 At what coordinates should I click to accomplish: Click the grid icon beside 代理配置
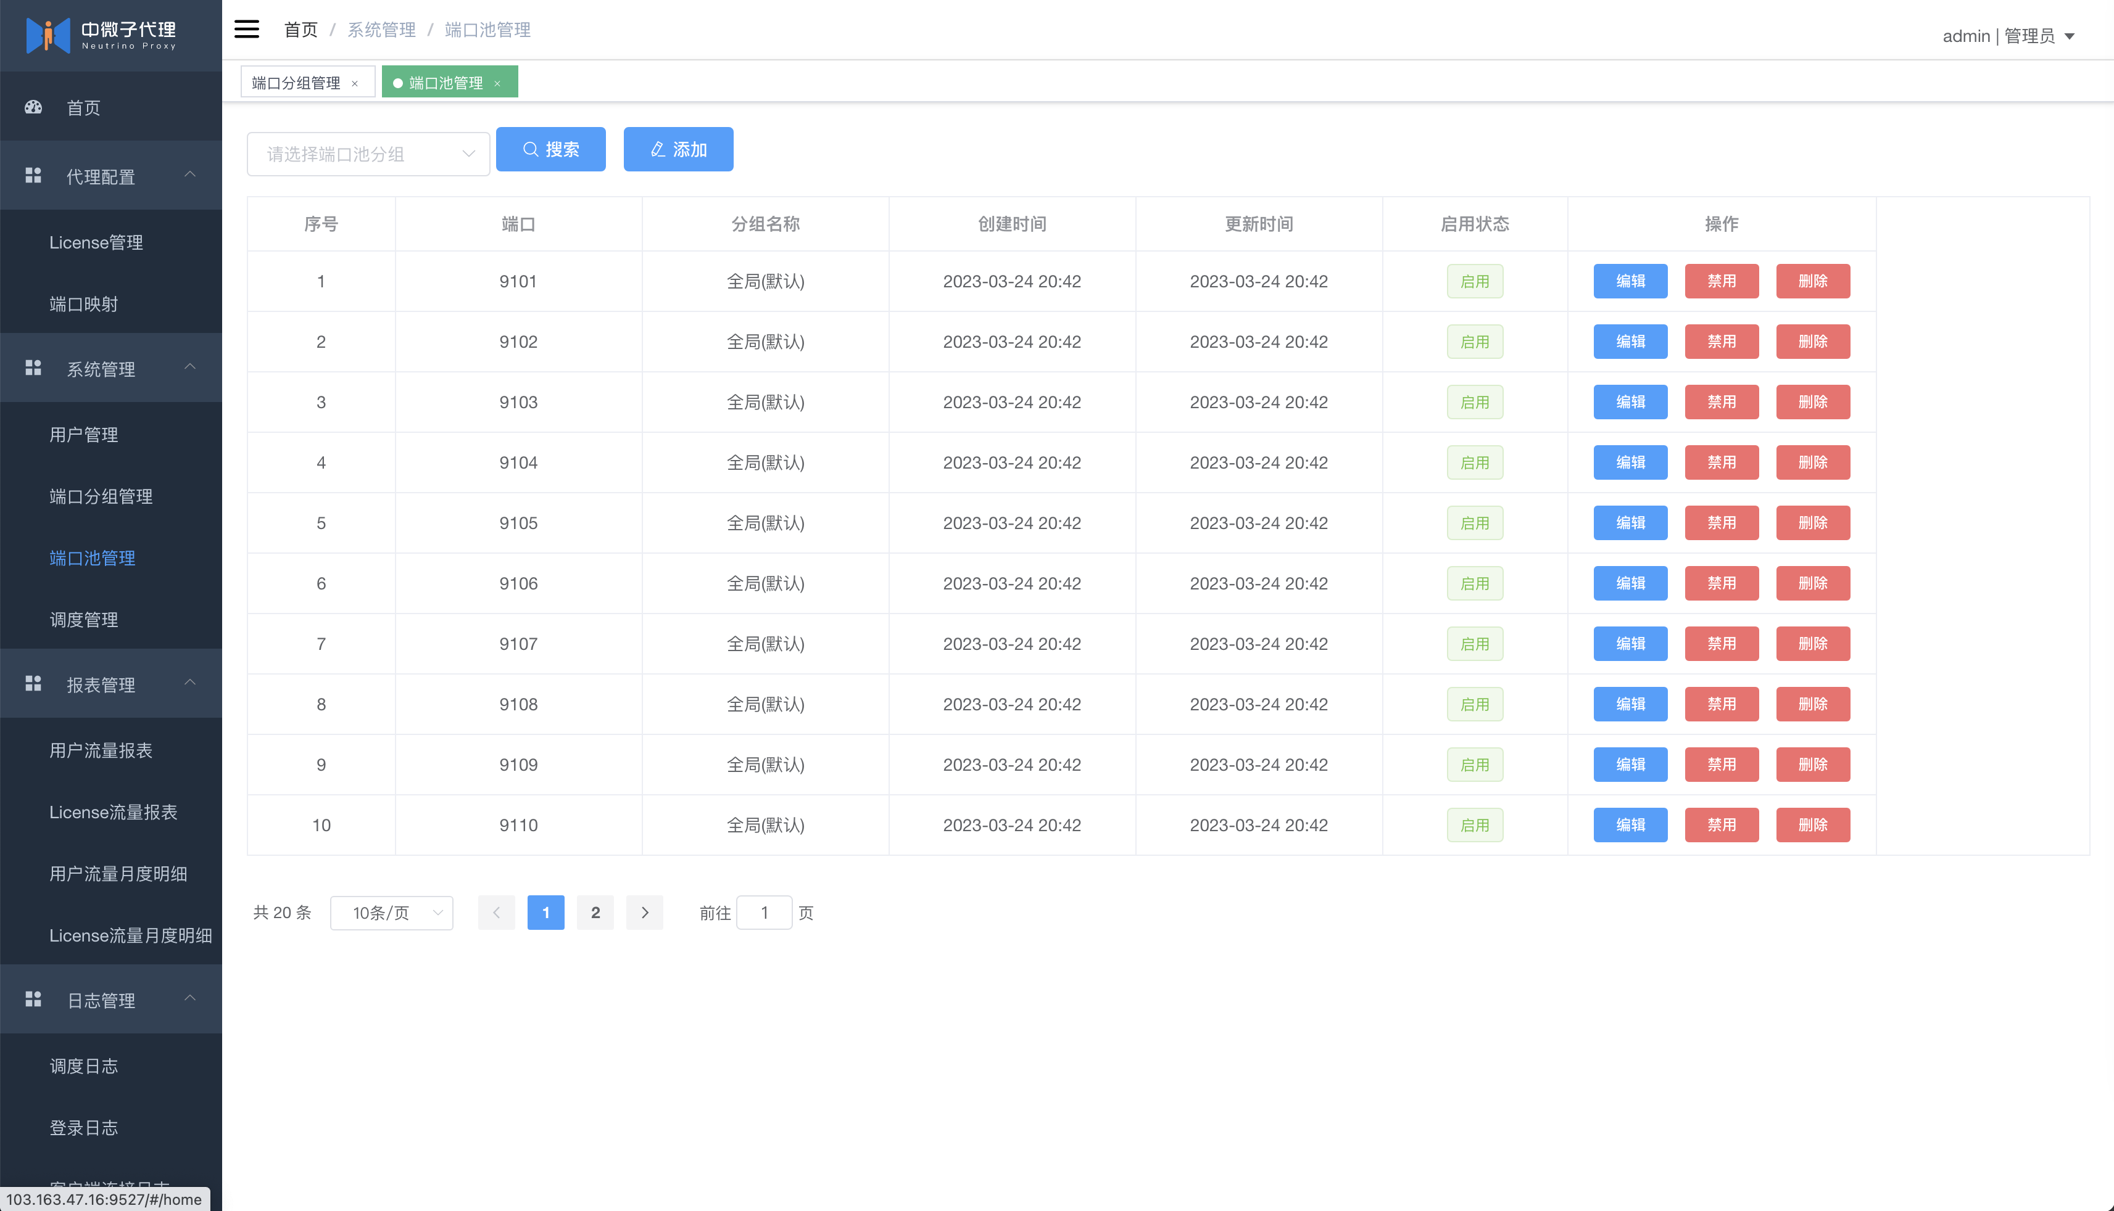[33, 176]
